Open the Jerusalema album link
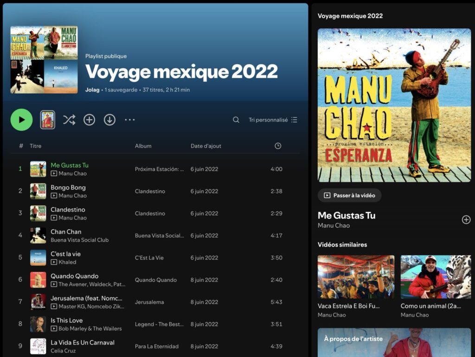The height and width of the screenshot is (357, 475). pos(149,302)
